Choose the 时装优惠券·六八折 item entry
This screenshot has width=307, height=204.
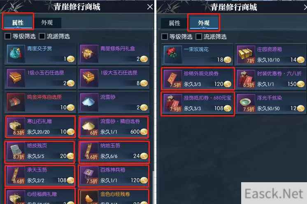(x=271, y=79)
